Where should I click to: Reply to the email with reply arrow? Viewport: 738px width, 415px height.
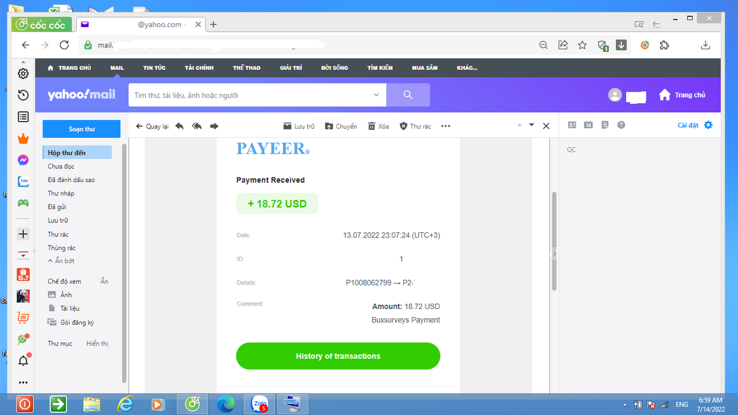(x=179, y=126)
